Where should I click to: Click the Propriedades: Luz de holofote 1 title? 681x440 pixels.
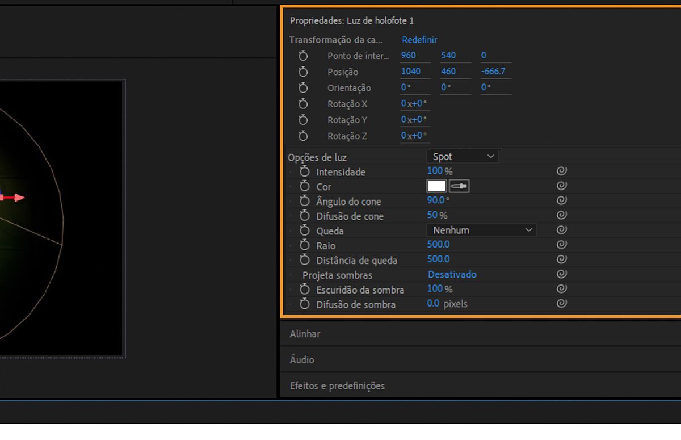352,20
